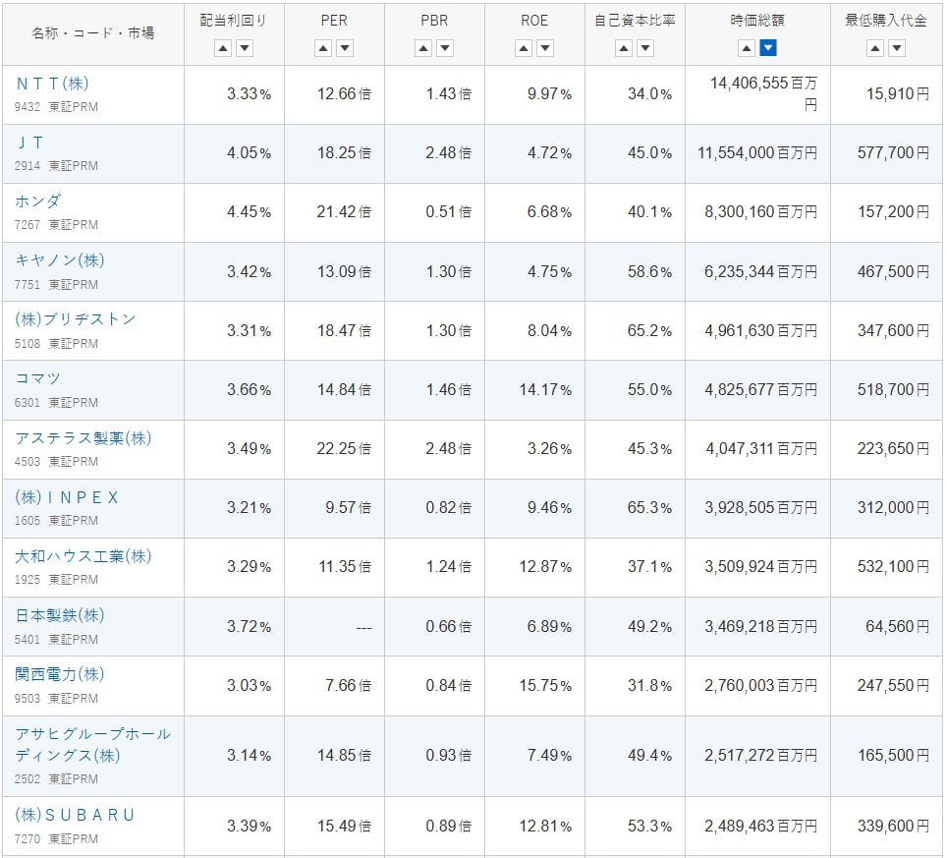The image size is (947, 858).
Task: Open the キヤノン(株) stock page
Action: point(60,260)
